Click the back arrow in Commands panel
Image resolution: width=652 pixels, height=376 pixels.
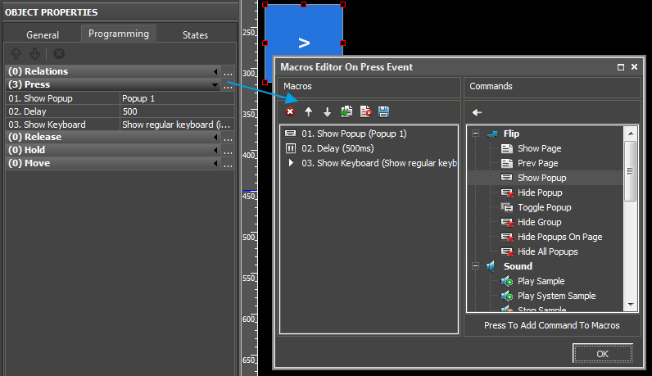[x=477, y=112]
